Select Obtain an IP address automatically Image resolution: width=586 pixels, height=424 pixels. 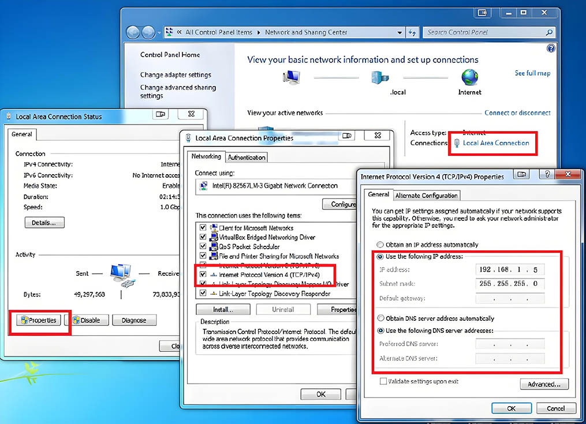[380, 245]
